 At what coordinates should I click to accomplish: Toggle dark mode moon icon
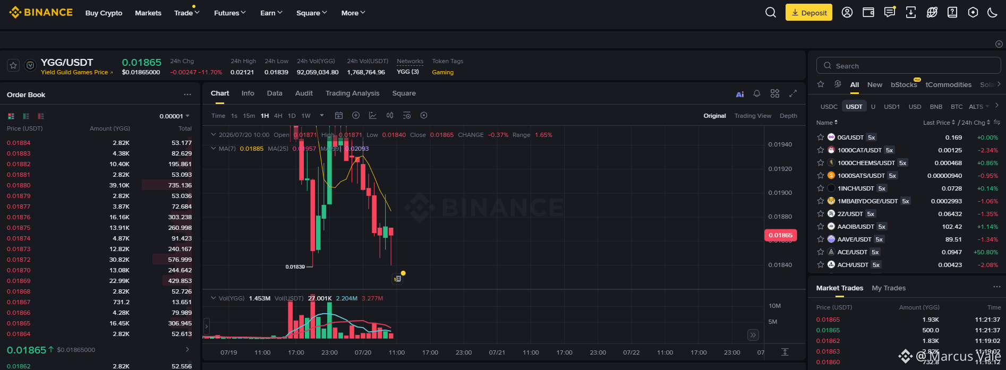pyautogui.click(x=992, y=12)
